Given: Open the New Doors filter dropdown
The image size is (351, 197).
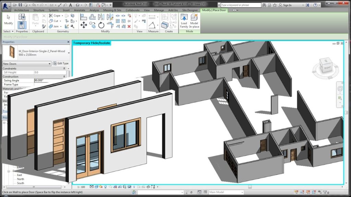Looking at the screenshot, I should 50,64.
